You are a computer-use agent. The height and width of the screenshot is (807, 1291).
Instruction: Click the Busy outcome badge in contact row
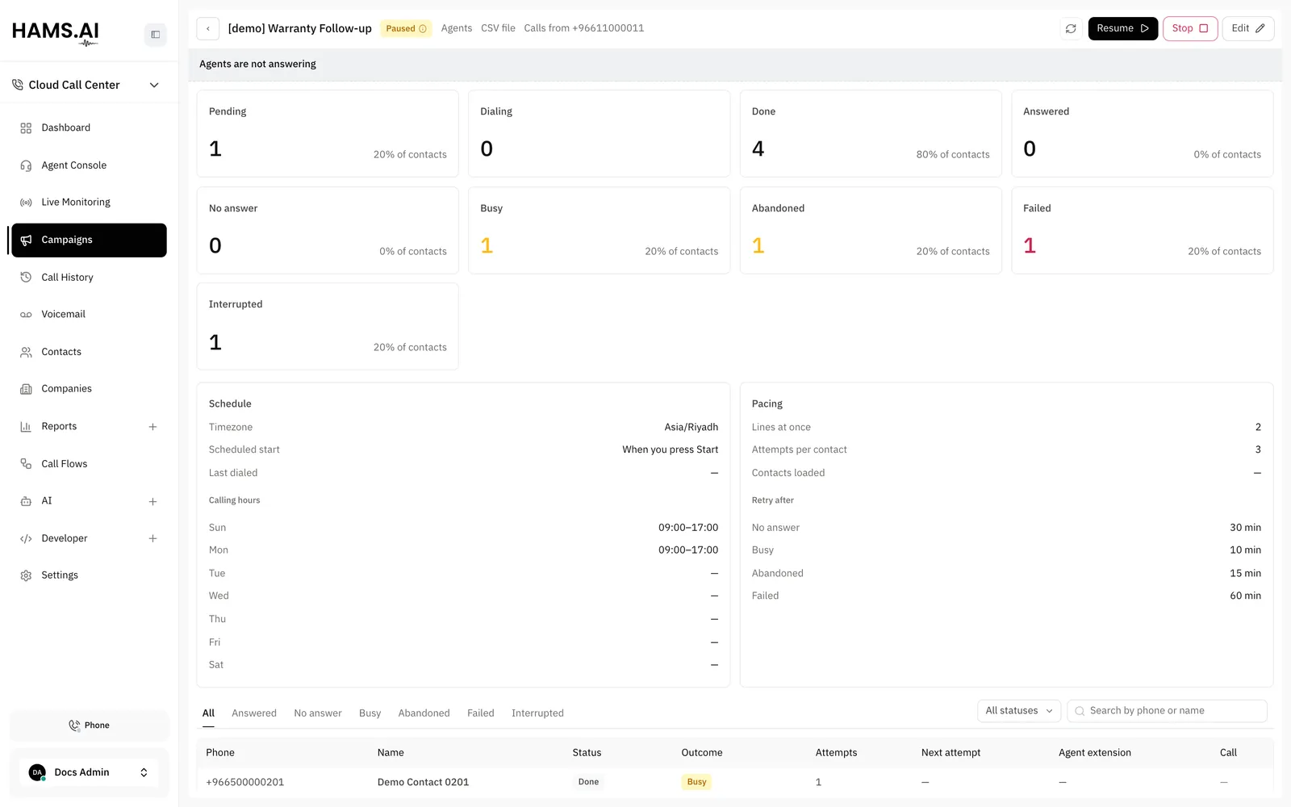(x=696, y=782)
